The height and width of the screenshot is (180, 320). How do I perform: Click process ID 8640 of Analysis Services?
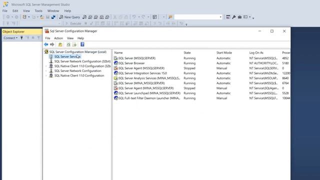[x=285, y=78]
